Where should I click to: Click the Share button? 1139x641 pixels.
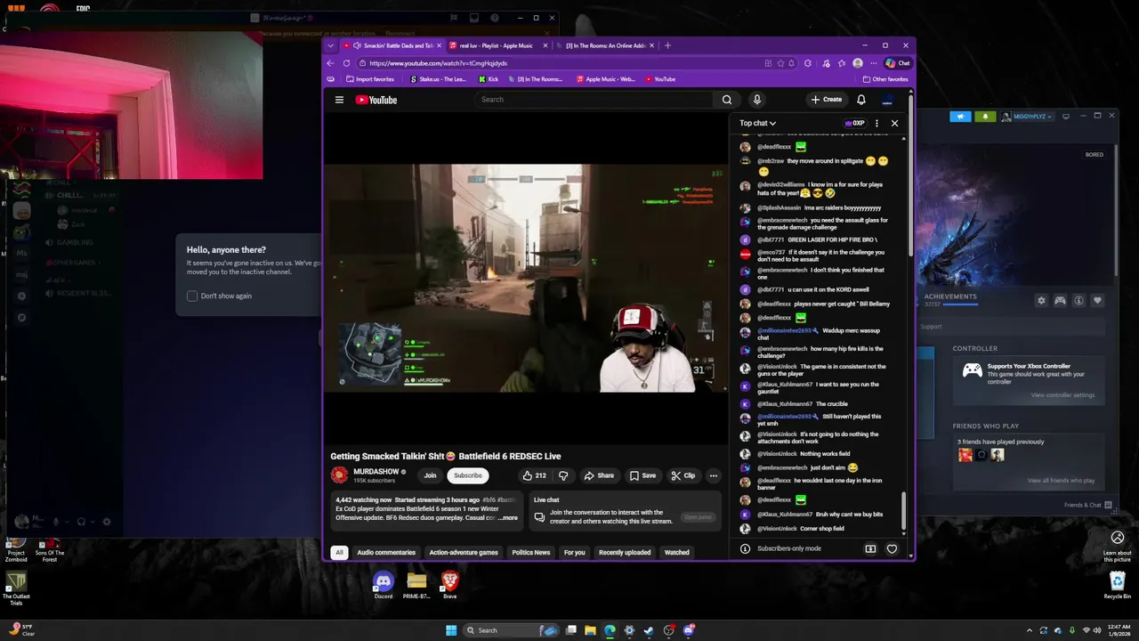599,475
